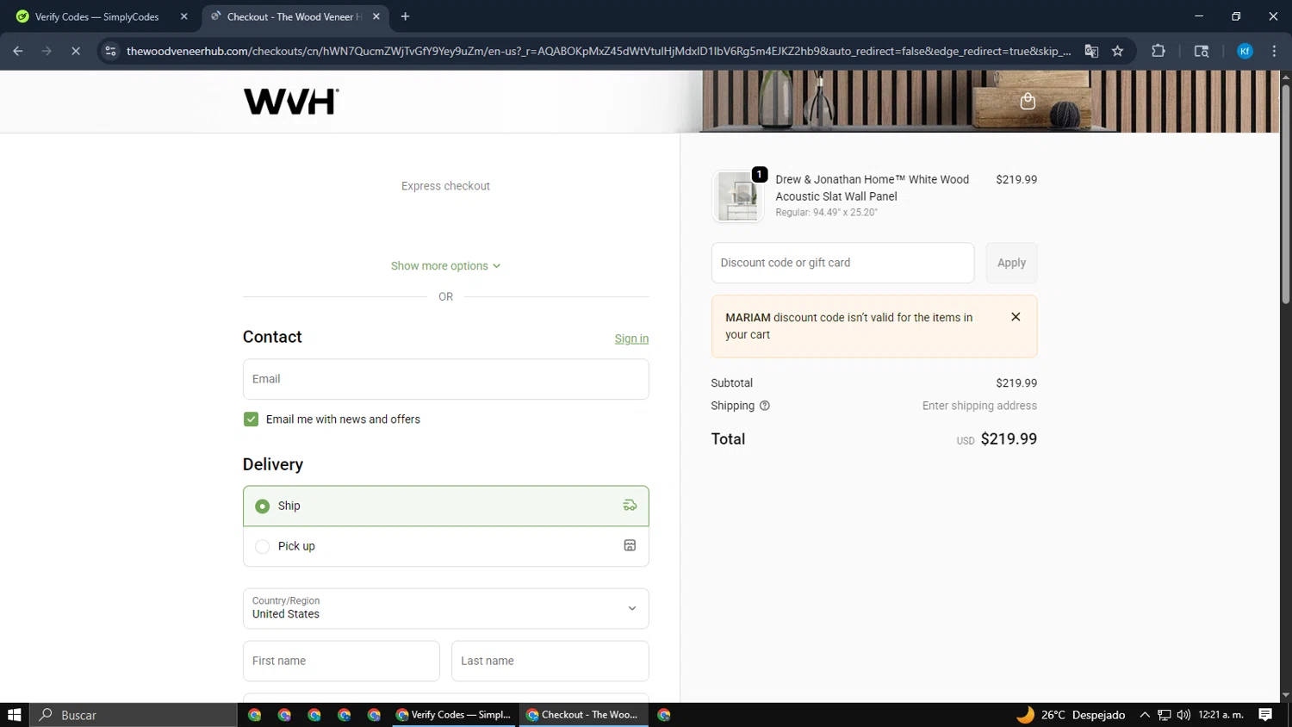The height and width of the screenshot is (727, 1292).
Task: Stop loading the page
Action: click(75, 51)
